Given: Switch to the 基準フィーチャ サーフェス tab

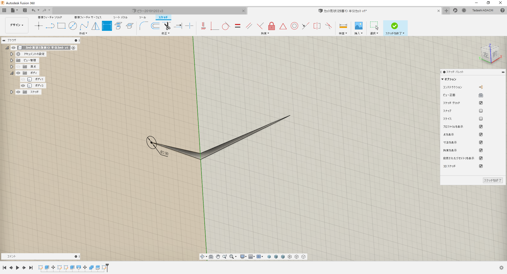Looking at the screenshot, I should coord(88,17).
